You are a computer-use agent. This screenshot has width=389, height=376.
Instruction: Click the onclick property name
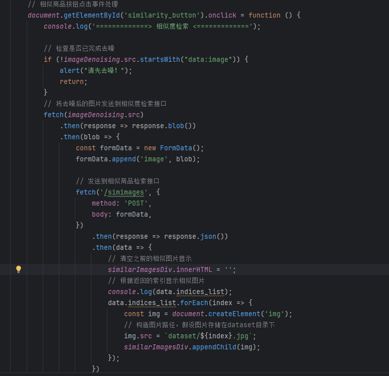pos(222,16)
